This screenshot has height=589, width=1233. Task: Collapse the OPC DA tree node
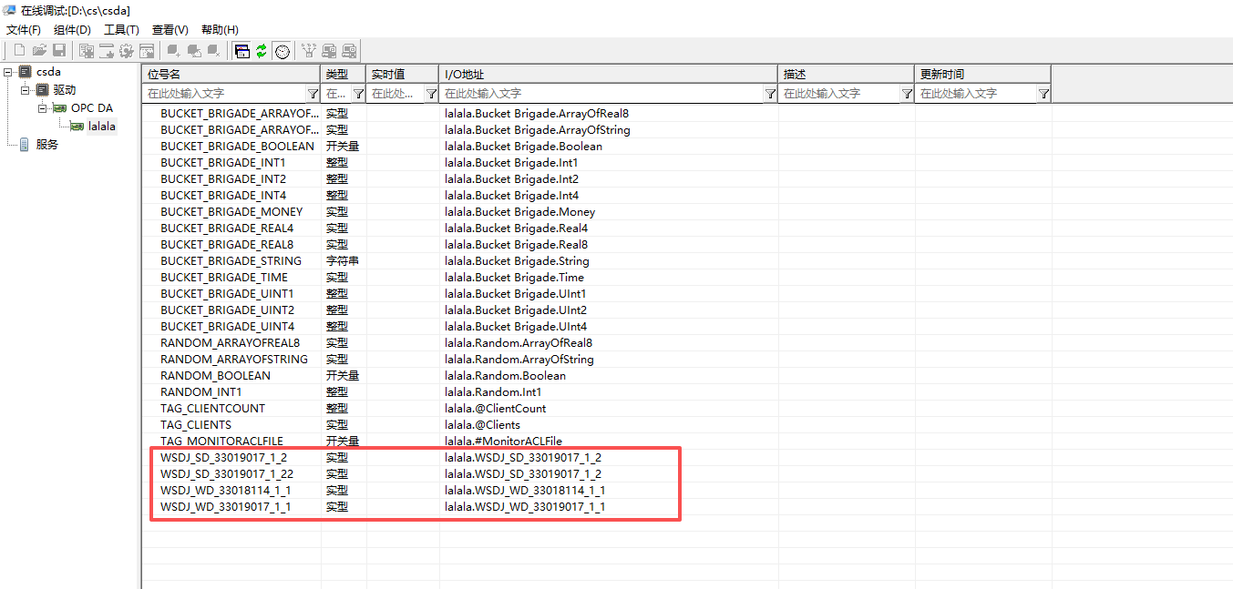[42, 108]
